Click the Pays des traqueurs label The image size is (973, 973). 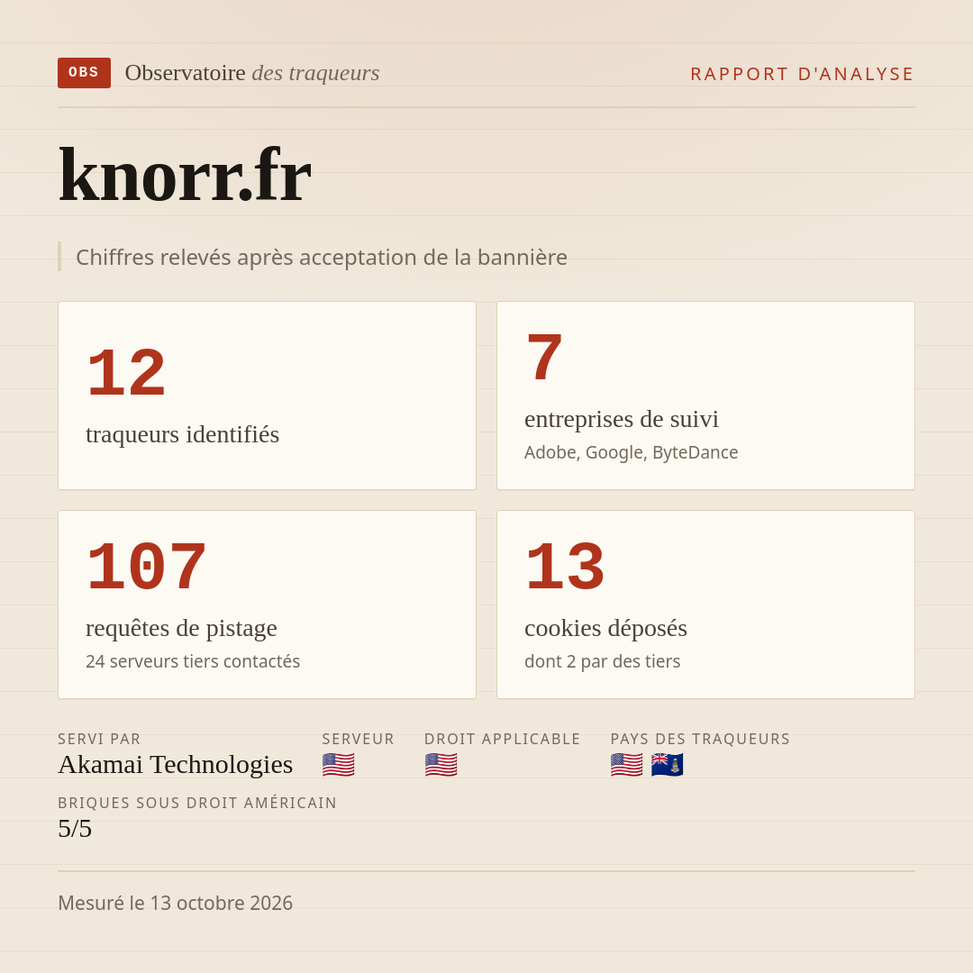tap(700, 739)
